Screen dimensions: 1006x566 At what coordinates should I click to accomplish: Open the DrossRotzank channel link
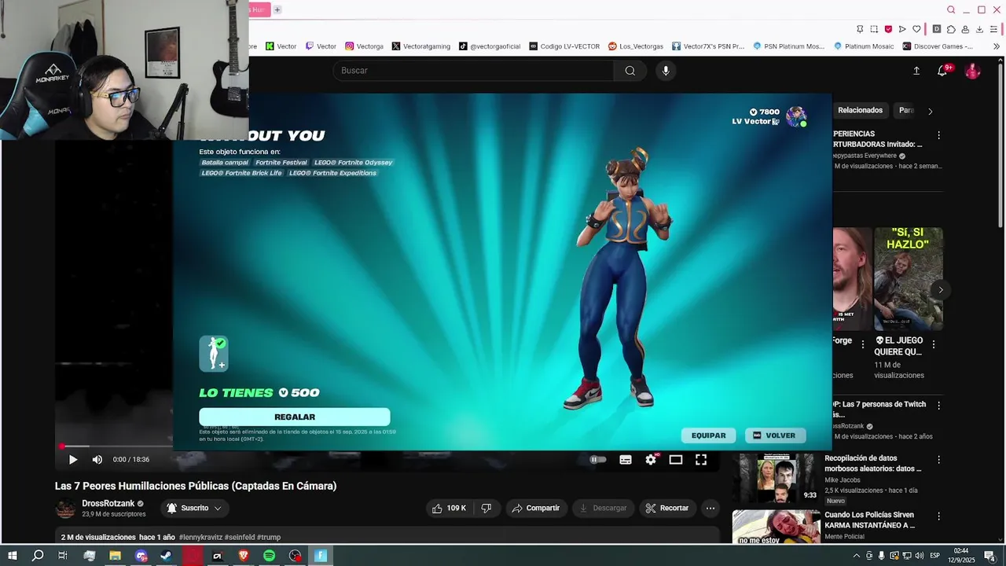coord(108,504)
